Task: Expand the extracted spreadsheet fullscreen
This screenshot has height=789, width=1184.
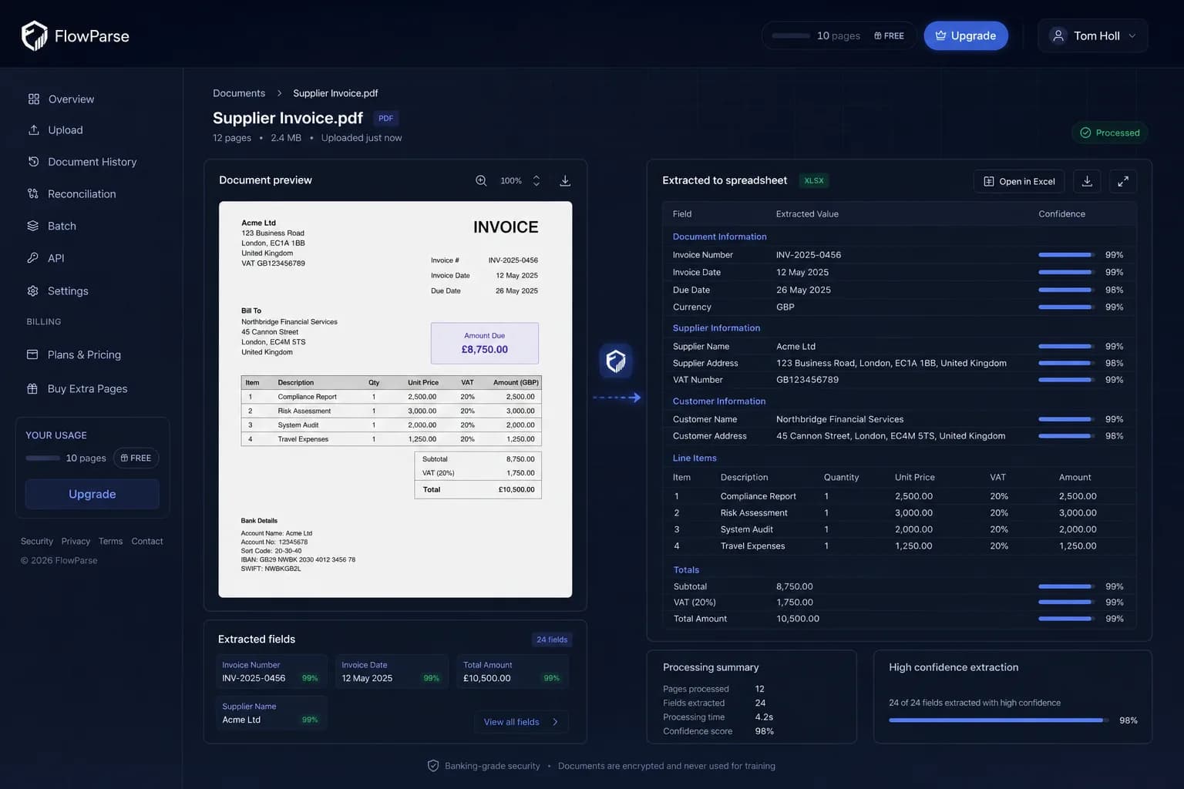Action: click(1123, 181)
